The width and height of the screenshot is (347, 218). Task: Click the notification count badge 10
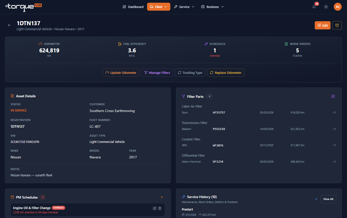(317, 4)
